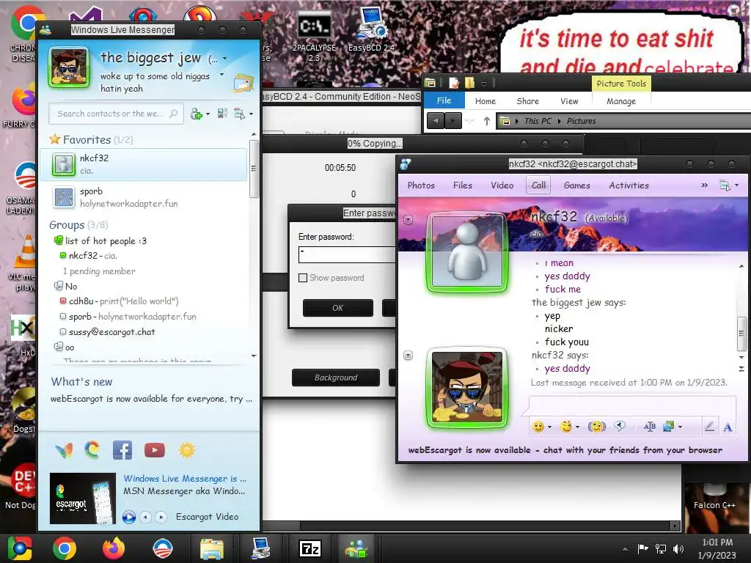Image resolution: width=751 pixels, height=563 pixels.
Task: Click the Enter password input field
Action: (346, 254)
